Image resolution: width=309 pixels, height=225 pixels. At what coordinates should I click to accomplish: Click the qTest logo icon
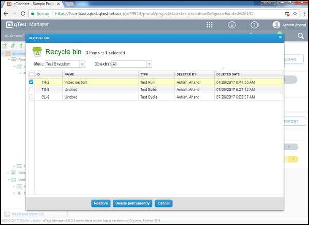click(10, 25)
